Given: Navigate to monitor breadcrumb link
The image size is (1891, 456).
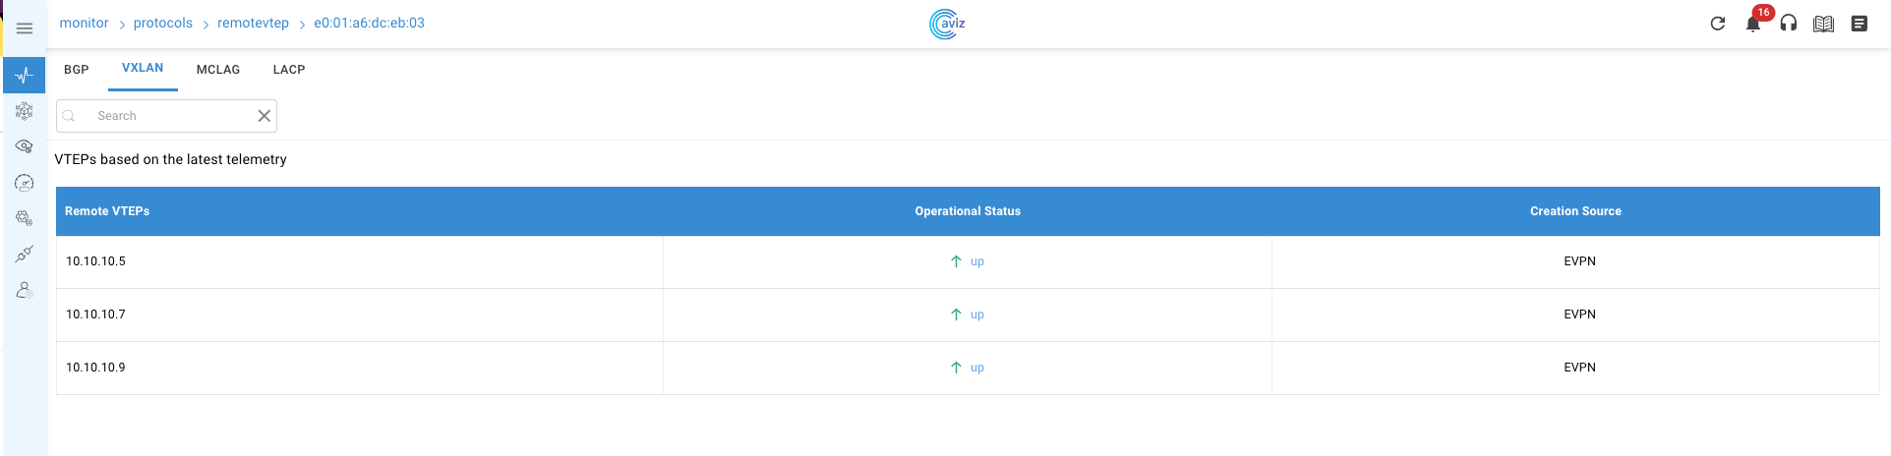Looking at the screenshot, I should coord(85,23).
